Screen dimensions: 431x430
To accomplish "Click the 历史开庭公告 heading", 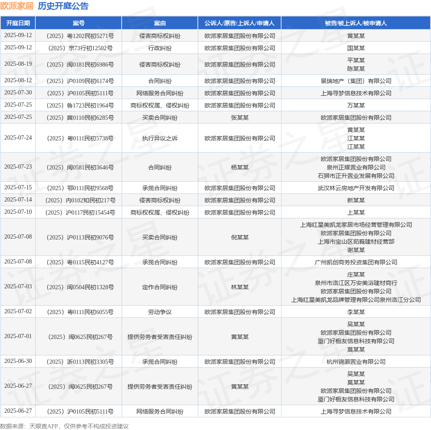I will point(63,6).
